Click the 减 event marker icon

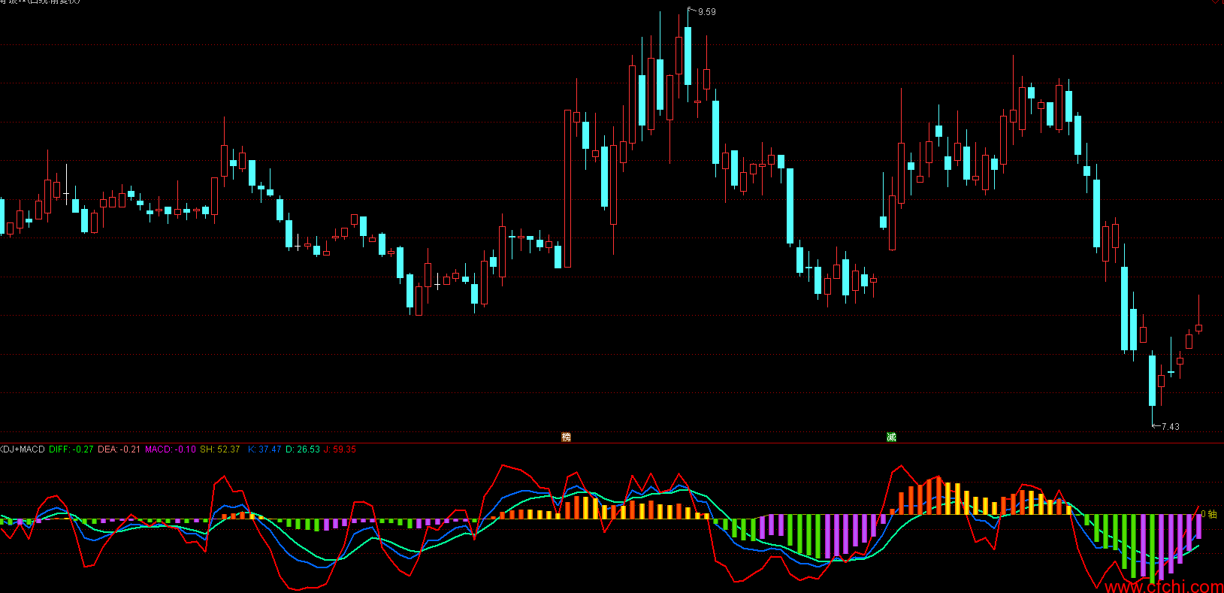891,437
